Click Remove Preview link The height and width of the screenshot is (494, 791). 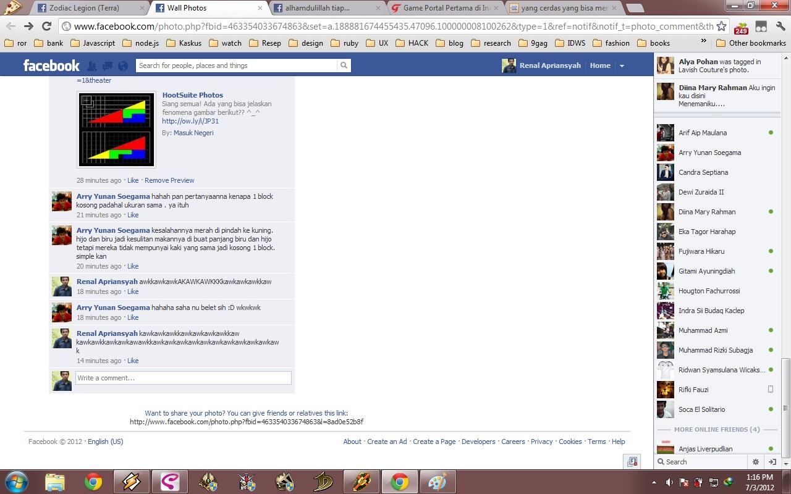coord(169,180)
